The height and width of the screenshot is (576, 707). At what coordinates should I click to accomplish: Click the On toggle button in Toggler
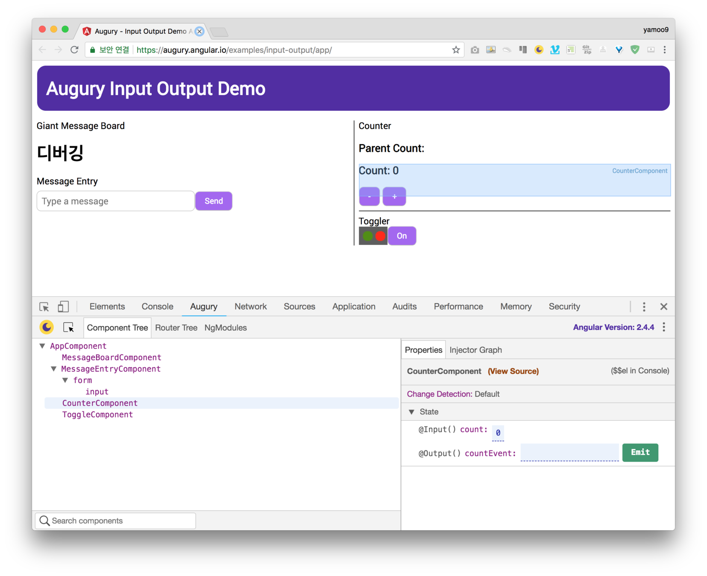point(402,236)
